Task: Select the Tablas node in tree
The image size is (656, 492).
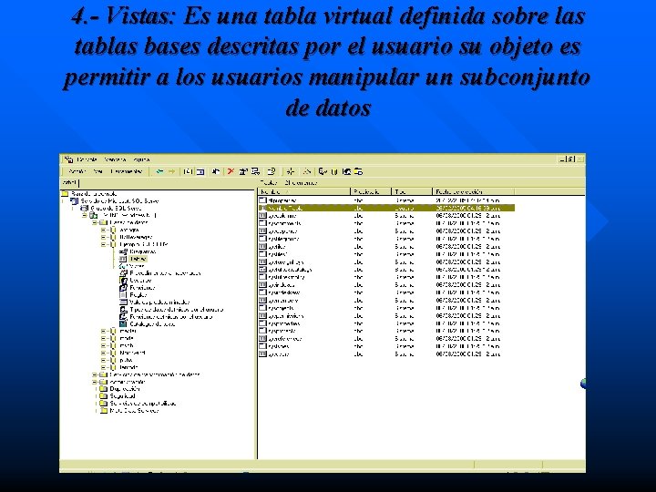Action: [x=138, y=259]
